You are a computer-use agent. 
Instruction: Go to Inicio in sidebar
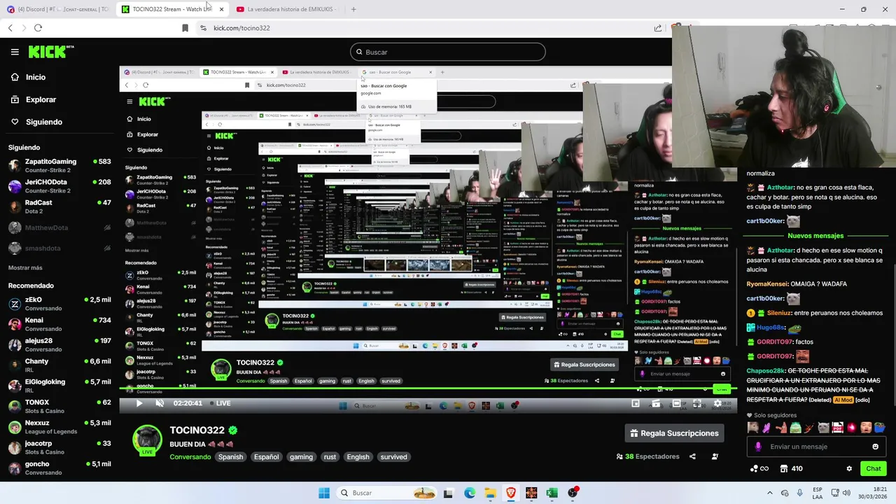29,77
